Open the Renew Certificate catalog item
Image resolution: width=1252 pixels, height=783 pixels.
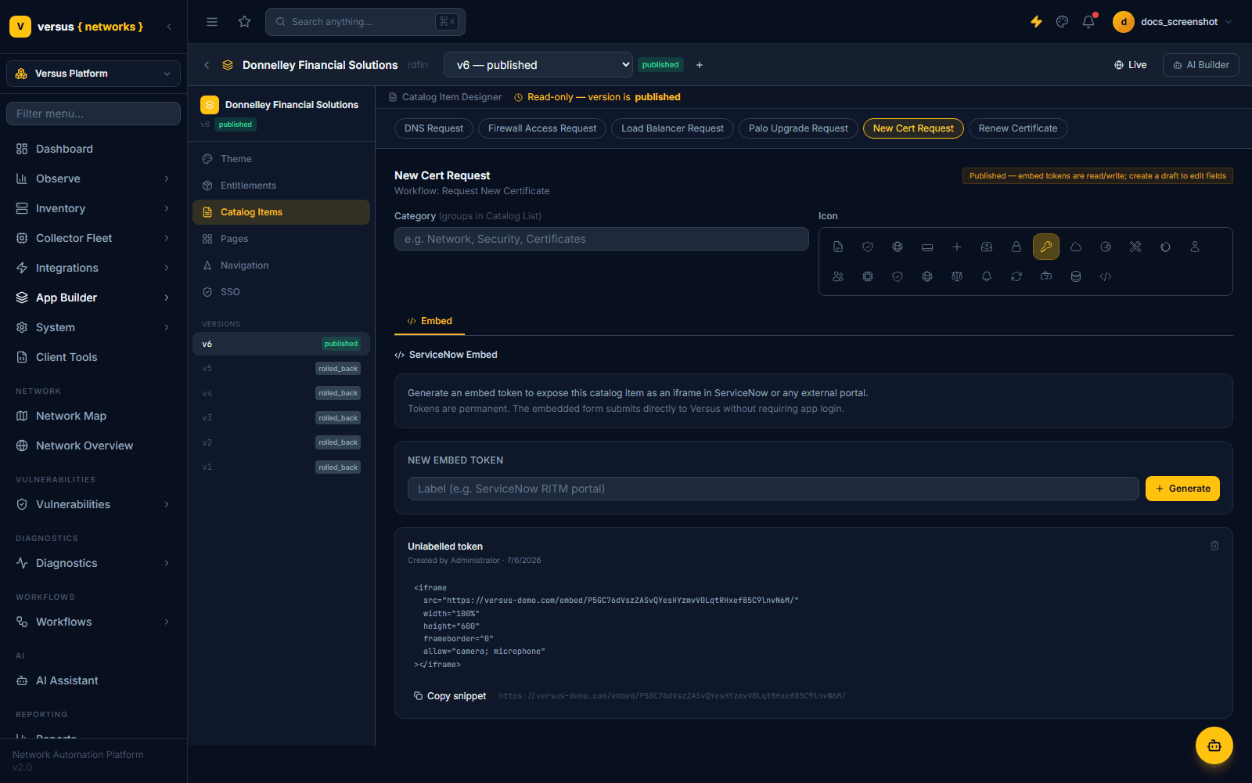tap(1018, 128)
